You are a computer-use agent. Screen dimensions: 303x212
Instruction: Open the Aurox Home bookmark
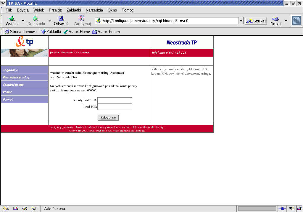point(77,32)
